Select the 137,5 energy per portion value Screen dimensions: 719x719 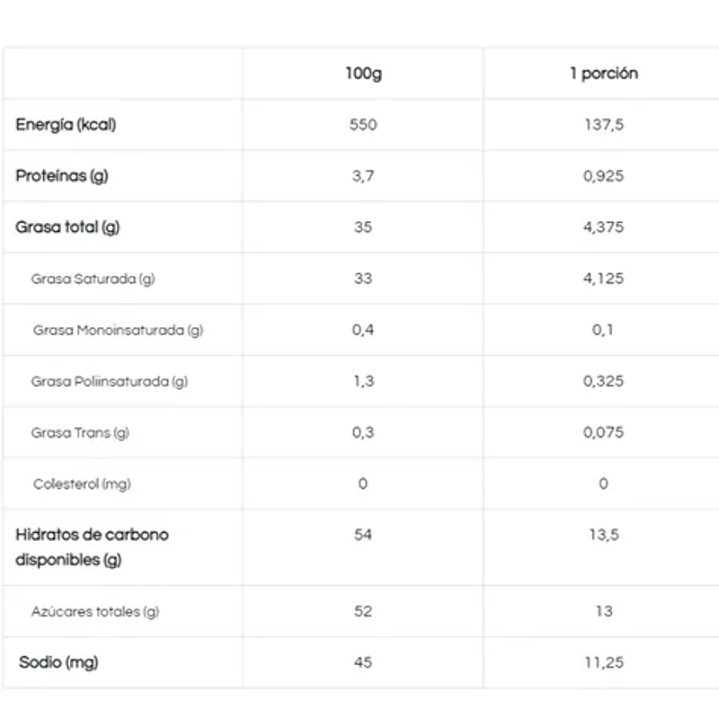click(x=603, y=125)
